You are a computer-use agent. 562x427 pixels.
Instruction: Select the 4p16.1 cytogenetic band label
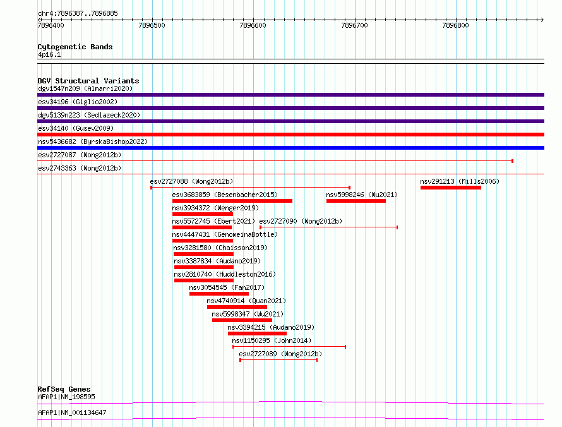pyautogui.click(x=49, y=54)
